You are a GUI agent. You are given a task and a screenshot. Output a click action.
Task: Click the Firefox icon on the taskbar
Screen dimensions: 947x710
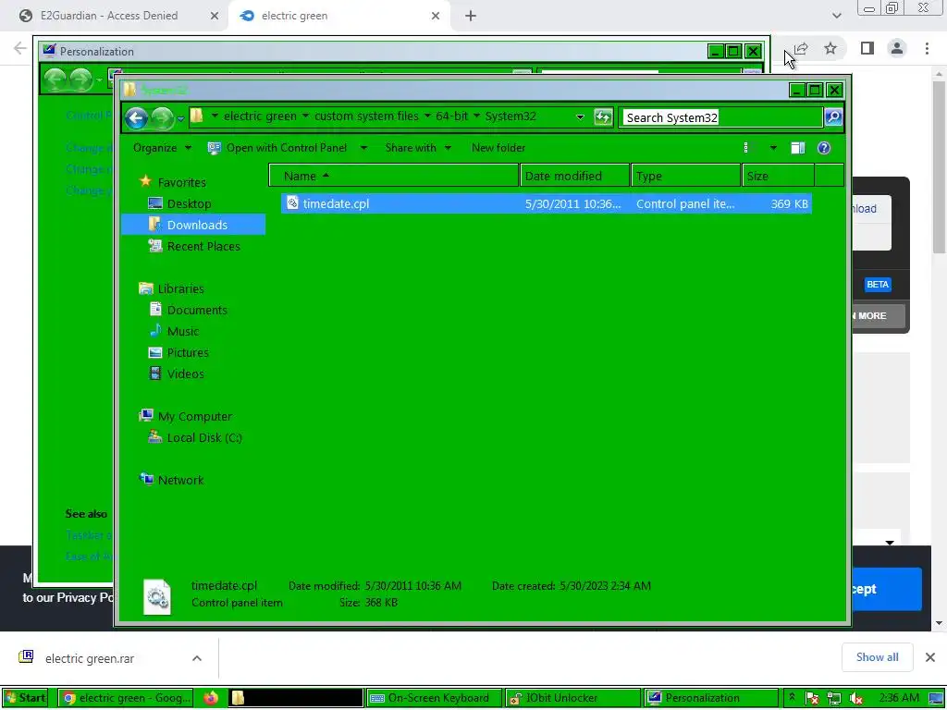tap(211, 698)
